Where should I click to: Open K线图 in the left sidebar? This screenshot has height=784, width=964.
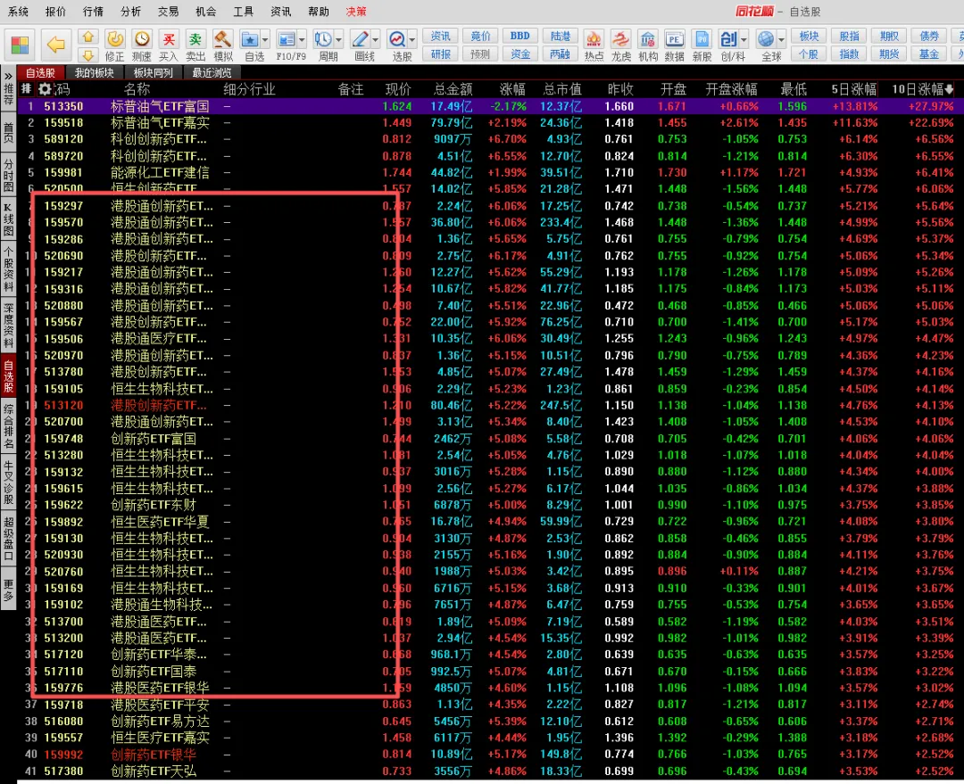pos(8,219)
